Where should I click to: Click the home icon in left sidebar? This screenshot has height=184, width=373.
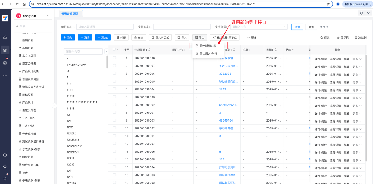tap(5, 37)
